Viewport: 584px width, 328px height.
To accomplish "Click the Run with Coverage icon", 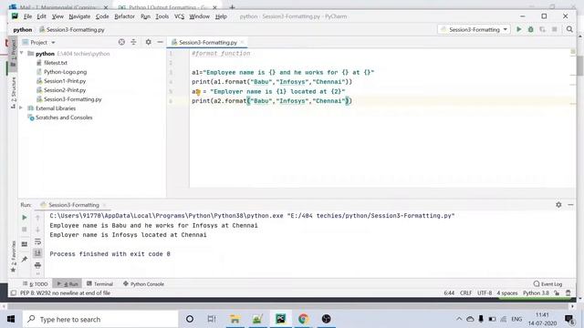I will (x=543, y=29).
